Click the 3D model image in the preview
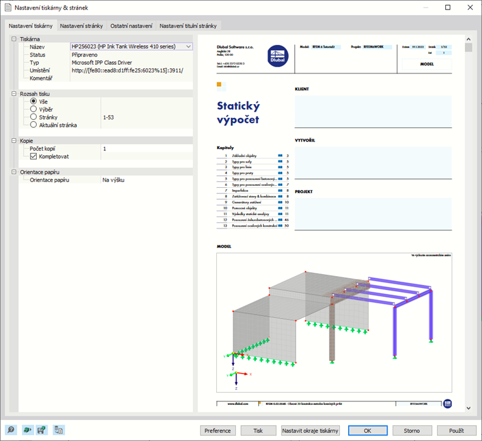The width and height of the screenshot is (482, 441). tap(334, 322)
